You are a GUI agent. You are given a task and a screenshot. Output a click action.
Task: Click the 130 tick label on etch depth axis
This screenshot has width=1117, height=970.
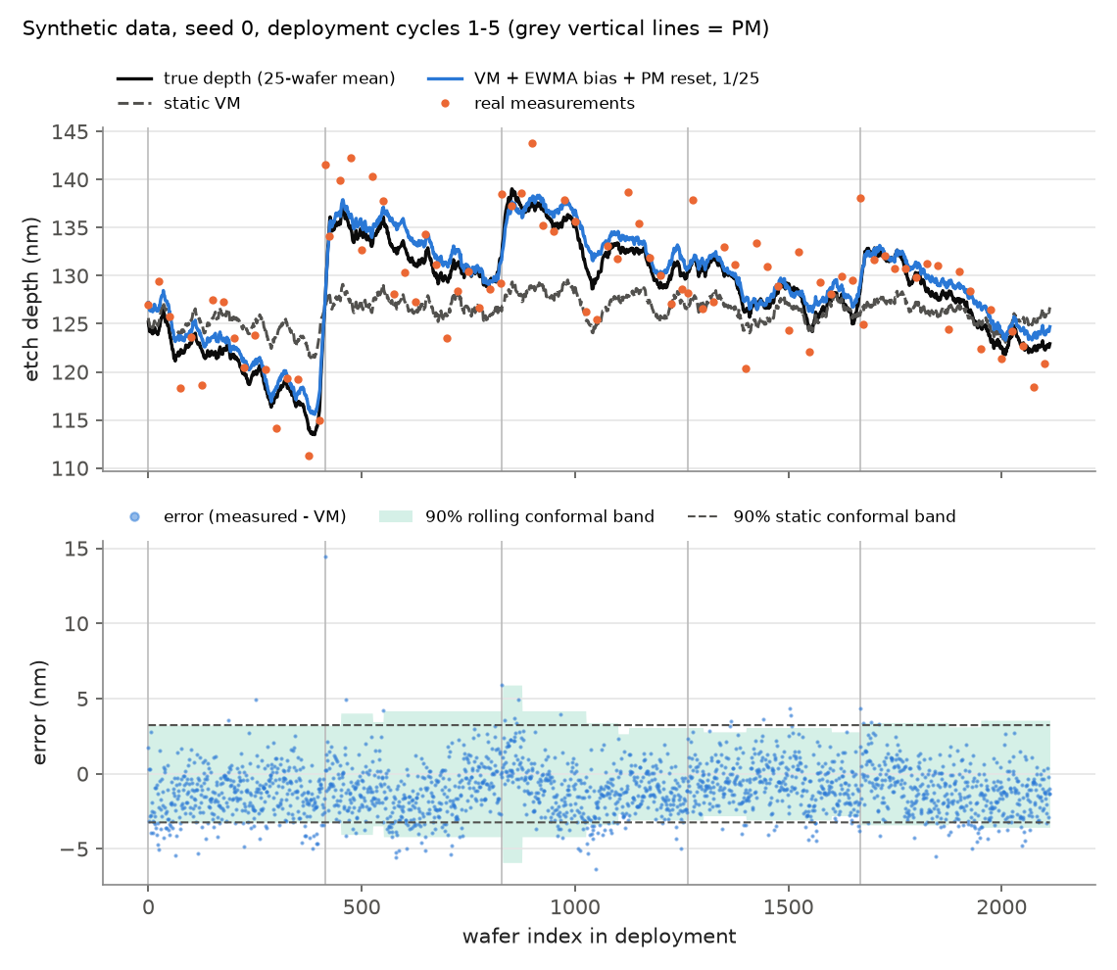point(70,275)
